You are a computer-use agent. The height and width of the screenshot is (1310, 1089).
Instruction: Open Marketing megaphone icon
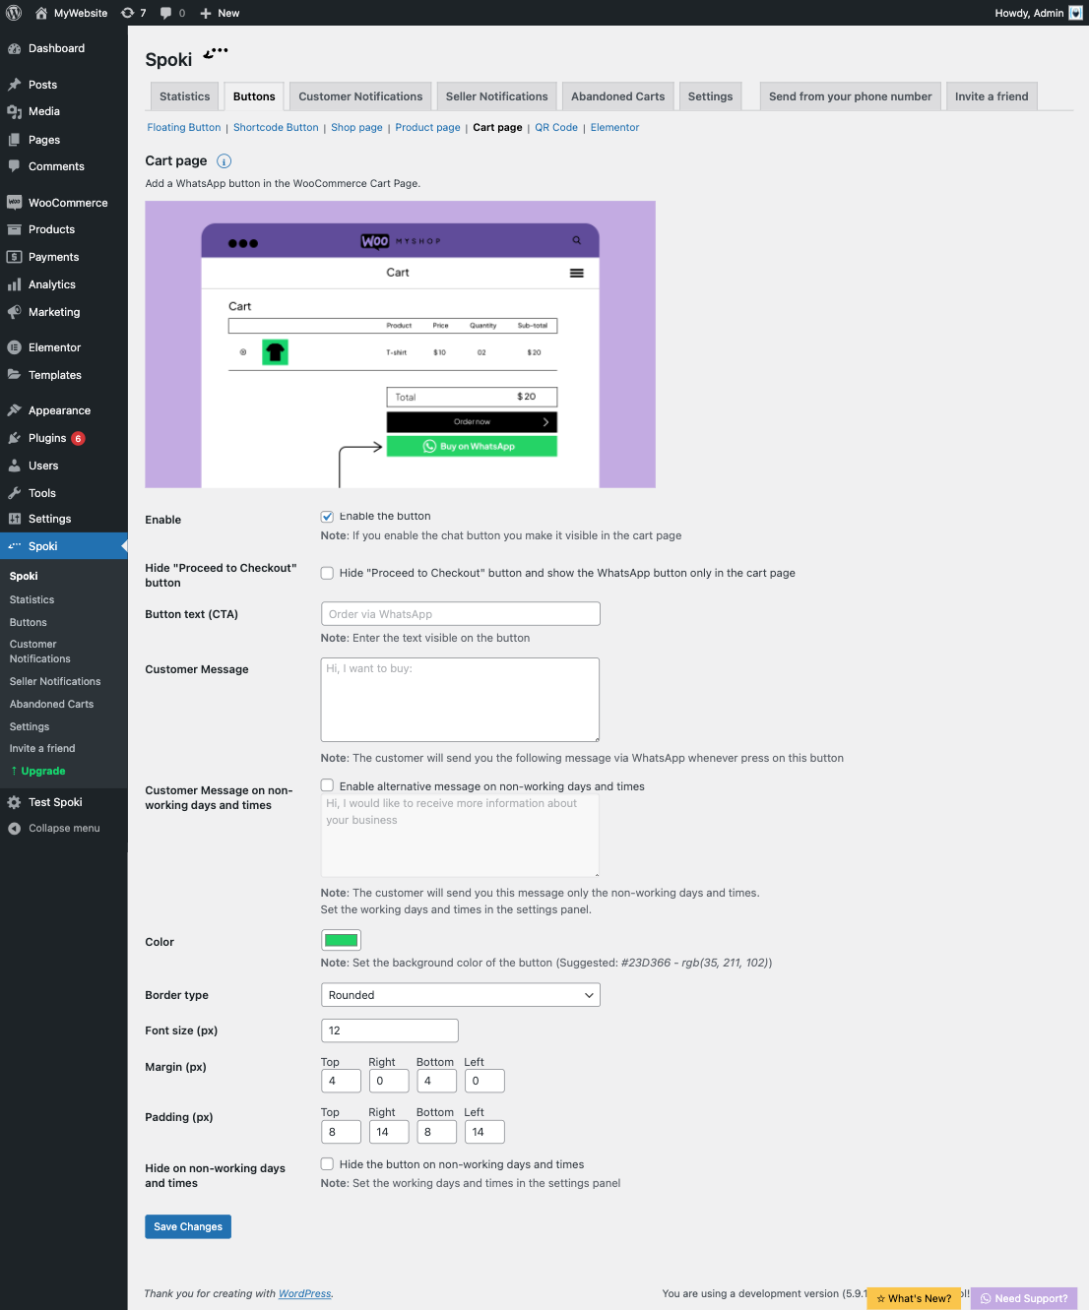pyautogui.click(x=14, y=312)
